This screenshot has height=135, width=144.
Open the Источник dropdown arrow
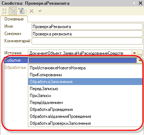(134, 53)
